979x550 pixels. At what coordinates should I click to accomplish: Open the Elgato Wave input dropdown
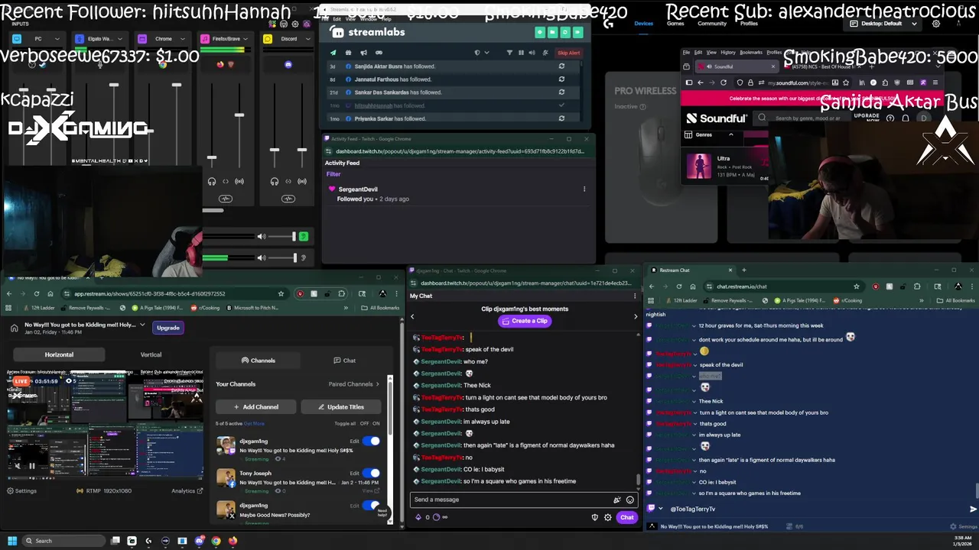click(x=120, y=39)
